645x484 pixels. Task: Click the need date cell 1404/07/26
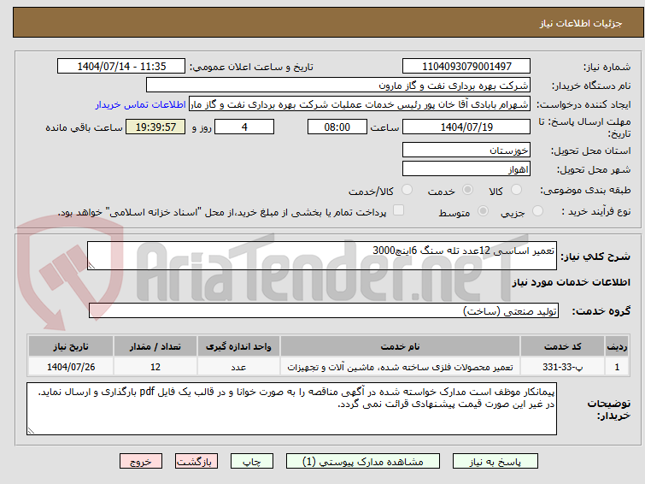point(71,367)
